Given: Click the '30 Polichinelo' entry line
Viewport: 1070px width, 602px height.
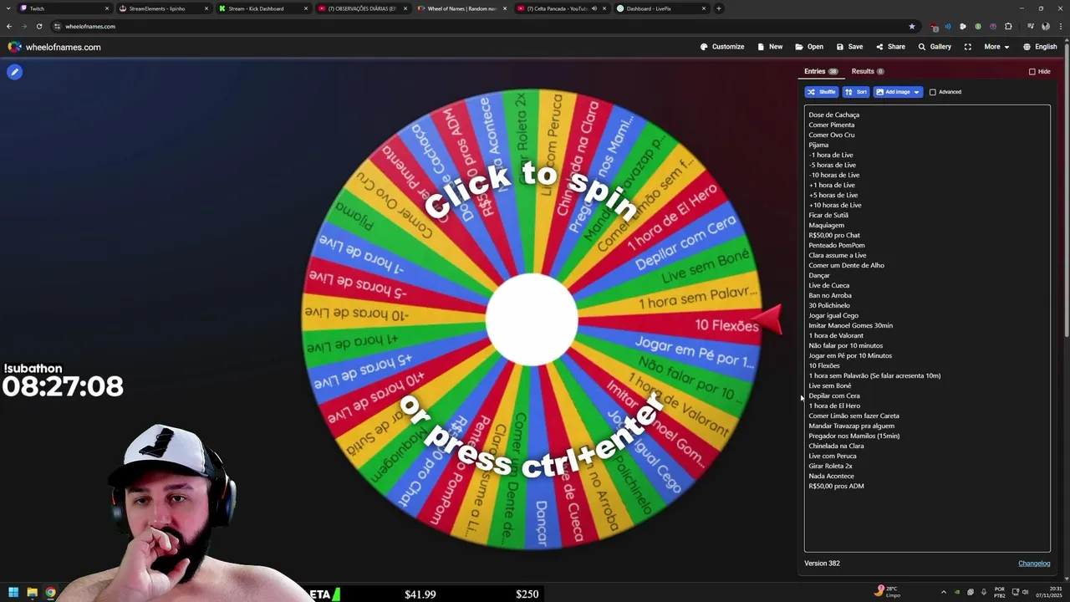Looking at the screenshot, I should coord(829,305).
